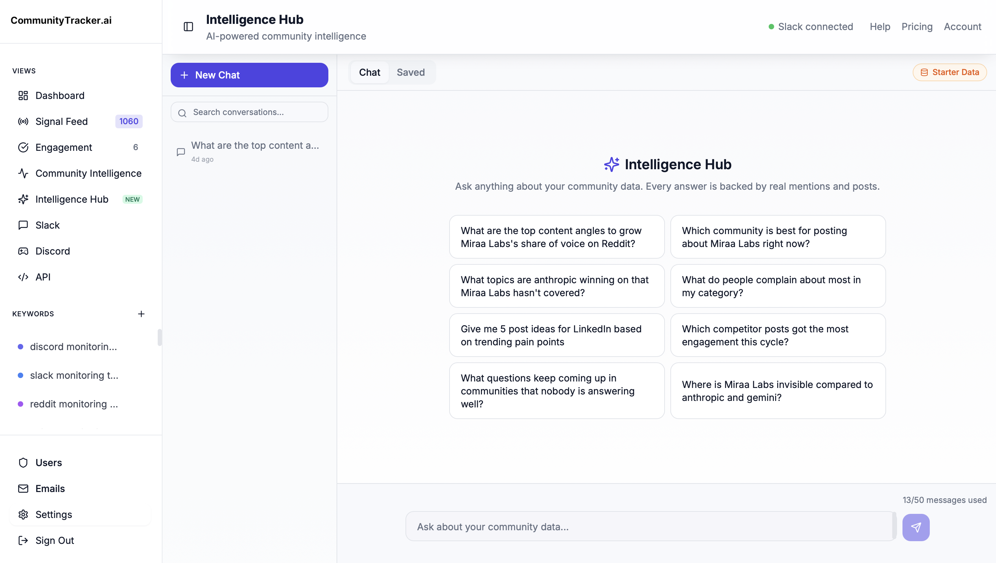The width and height of the screenshot is (996, 563).
Task: Click the Settings gear icon
Action: point(23,514)
